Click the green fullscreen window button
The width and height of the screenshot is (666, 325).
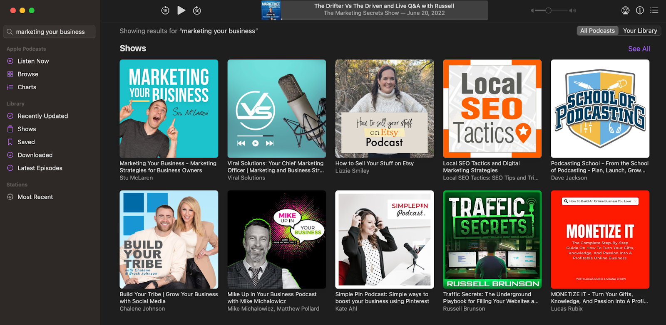[32, 10]
